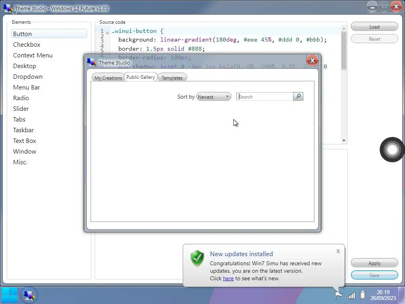Screen dimensions: 405x304
Task: Click the source code vertical scrollbar thumb
Action: point(344,51)
